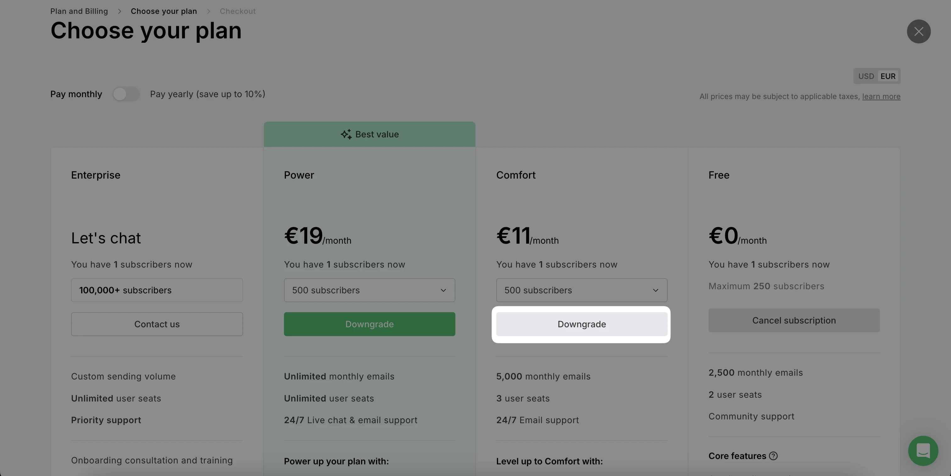Click the Comfort dropdown chevron arrow
Screen dimensions: 951x476
point(655,291)
